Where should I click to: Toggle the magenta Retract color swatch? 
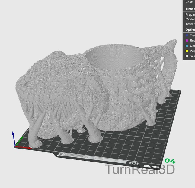(187, 41)
